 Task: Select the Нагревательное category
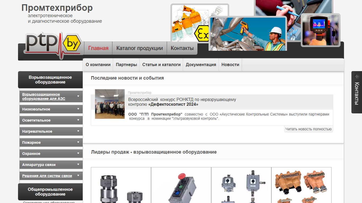(37, 131)
